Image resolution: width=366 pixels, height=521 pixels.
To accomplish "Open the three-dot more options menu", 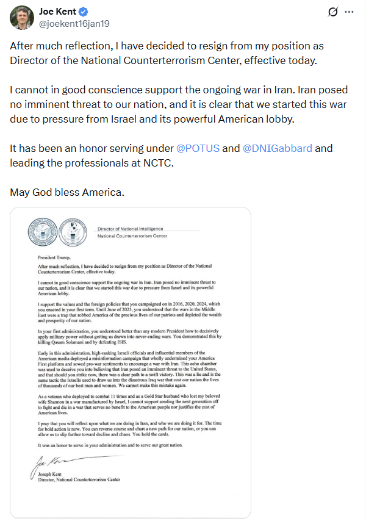I will point(349,12).
